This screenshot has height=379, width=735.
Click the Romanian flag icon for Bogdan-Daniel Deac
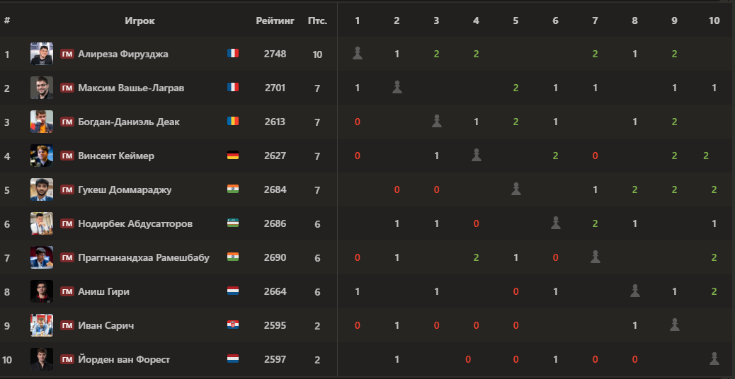coord(233,121)
